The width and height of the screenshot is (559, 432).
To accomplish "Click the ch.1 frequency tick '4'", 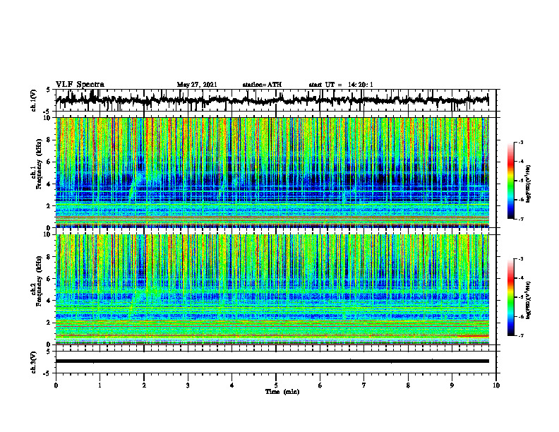I will (x=50, y=184).
